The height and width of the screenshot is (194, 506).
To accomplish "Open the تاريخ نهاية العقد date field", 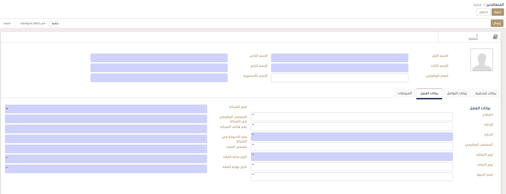I will tap(106, 169).
